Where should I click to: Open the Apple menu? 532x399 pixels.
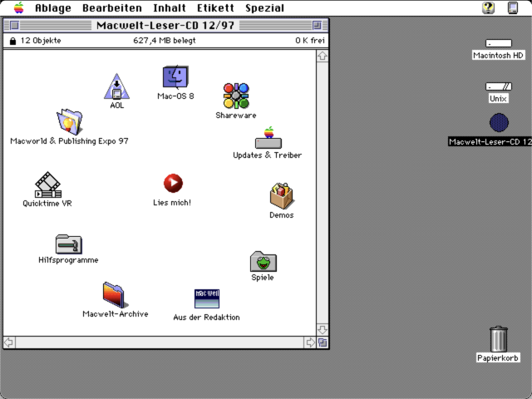[19, 7]
